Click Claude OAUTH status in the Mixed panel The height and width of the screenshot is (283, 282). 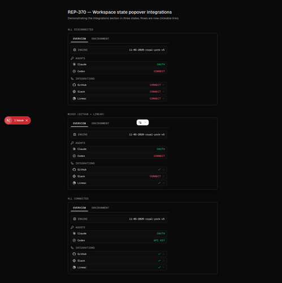click(161, 149)
